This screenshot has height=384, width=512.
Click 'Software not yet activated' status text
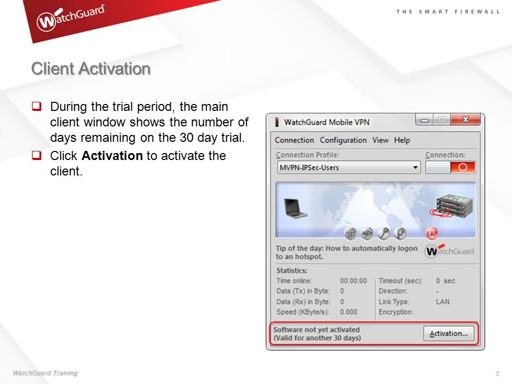click(316, 330)
